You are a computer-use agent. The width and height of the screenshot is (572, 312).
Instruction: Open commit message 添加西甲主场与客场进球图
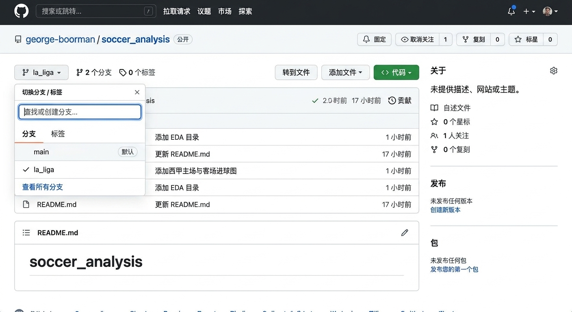tap(196, 171)
